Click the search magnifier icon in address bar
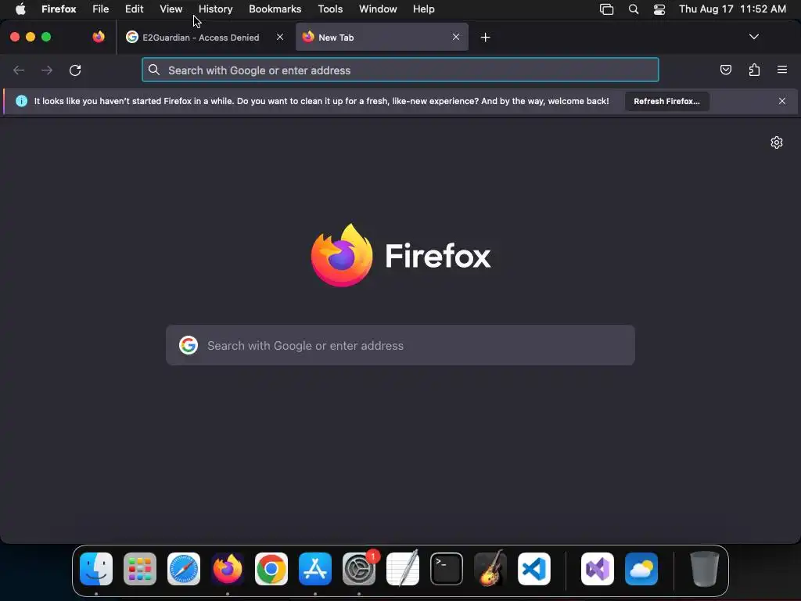 click(x=154, y=70)
